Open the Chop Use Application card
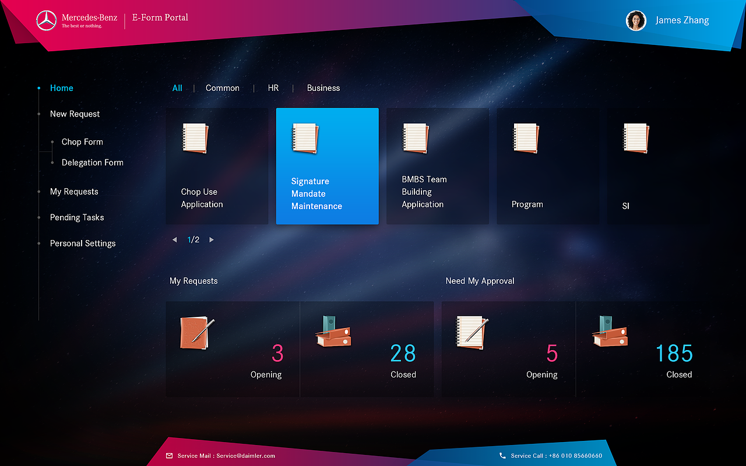The image size is (746, 466). [217, 166]
